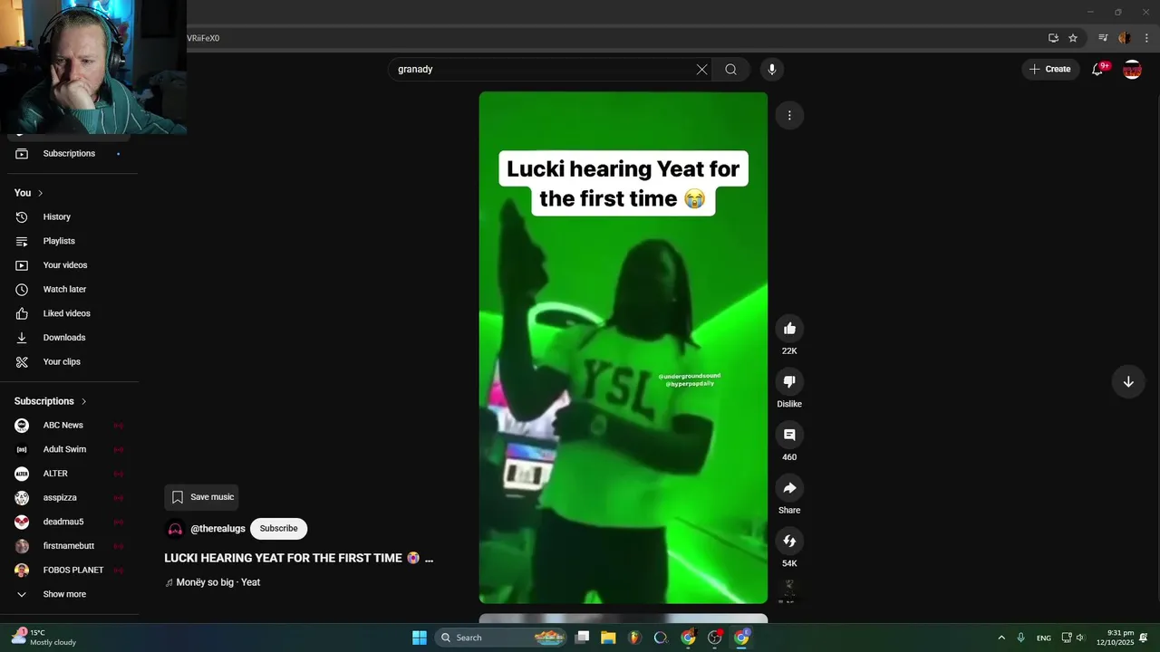Image resolution: width=1160 pixels, height=652 pixels.
Task: Click the Share arrow icon
Action: 789,488
